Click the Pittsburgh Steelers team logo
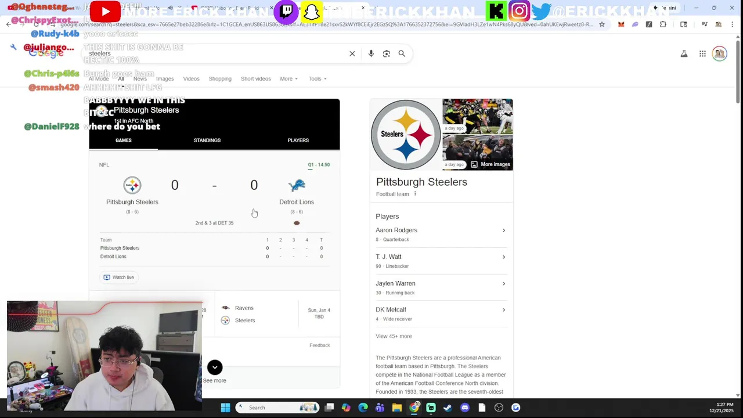This screenshot has width=743, height=418. (x=132, y=185)
